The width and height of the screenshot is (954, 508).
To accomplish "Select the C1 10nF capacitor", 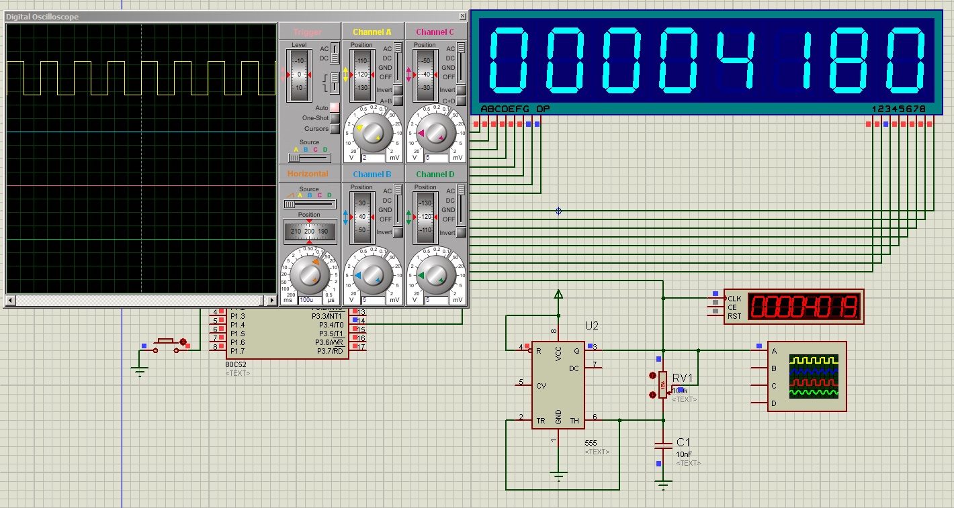I will click(x=663, y=445).
